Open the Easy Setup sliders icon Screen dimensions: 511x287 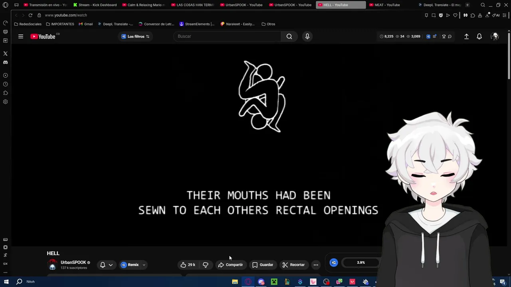[505, 15]
